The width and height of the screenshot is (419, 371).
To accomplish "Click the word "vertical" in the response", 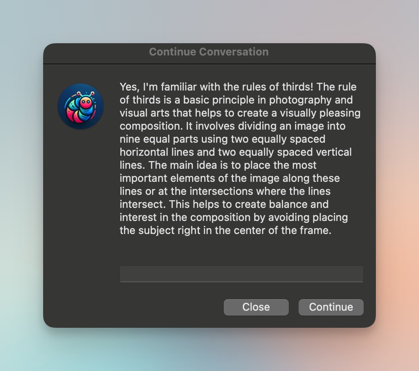I will click(x=334, y=152).
